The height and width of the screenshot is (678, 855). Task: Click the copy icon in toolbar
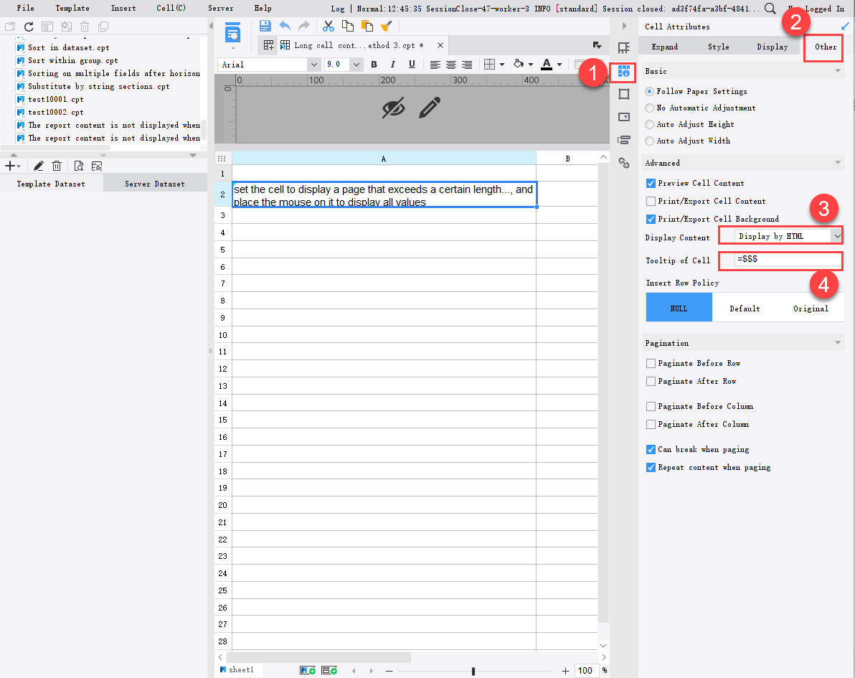[347, 26]
